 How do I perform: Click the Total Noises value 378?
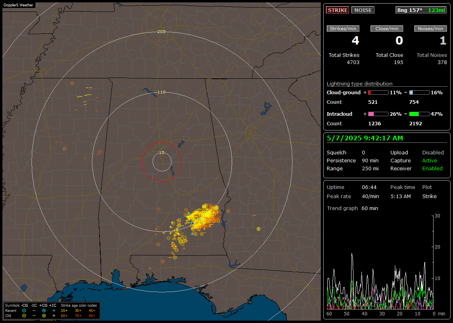click(x=442, y=62)
